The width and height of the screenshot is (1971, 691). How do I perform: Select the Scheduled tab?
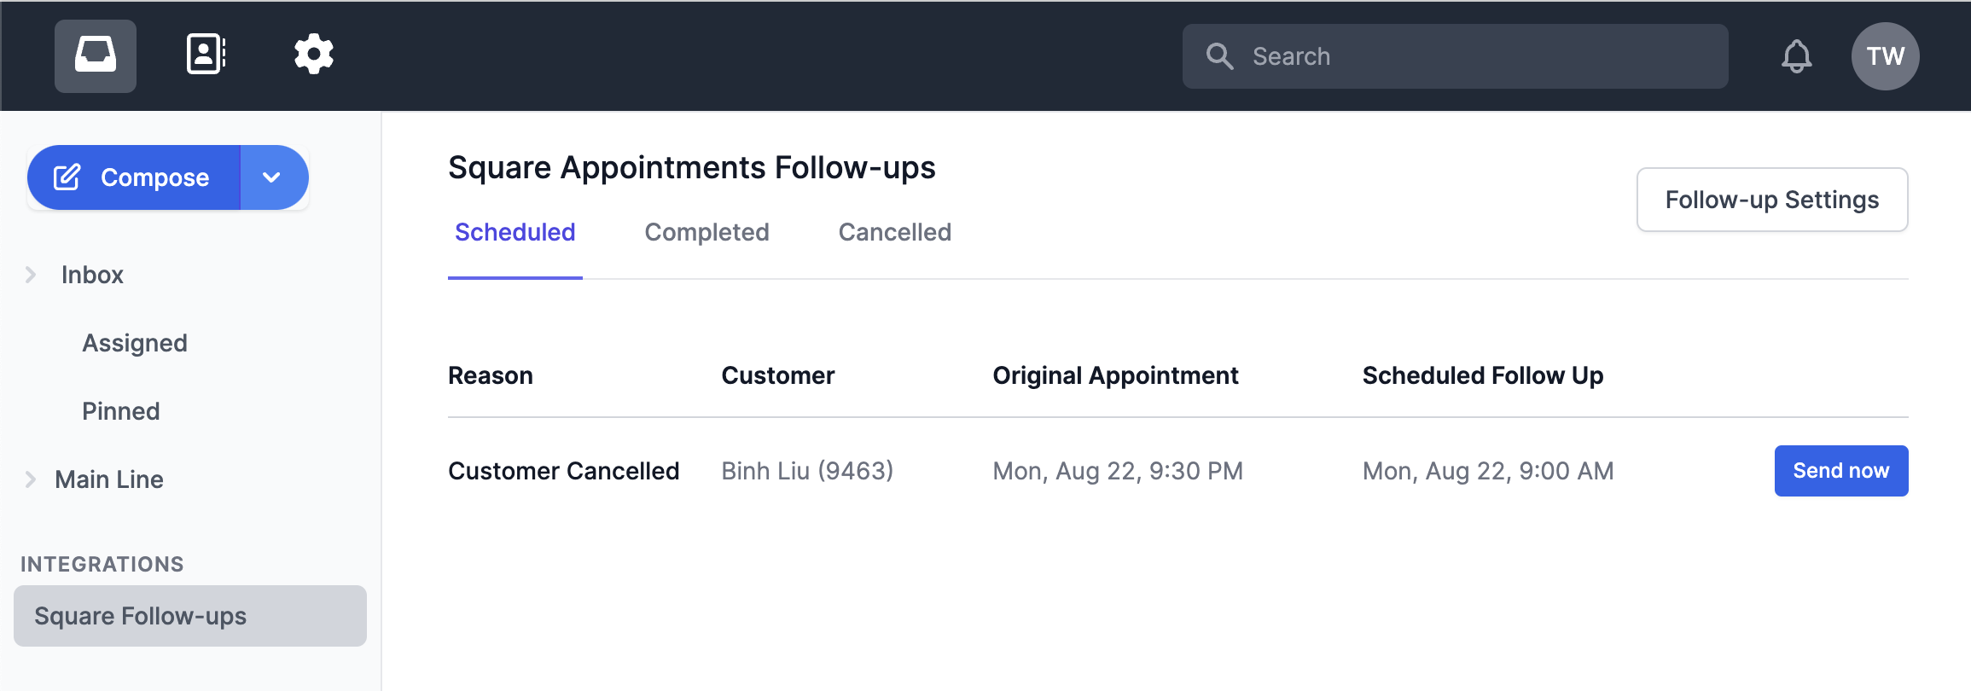click(x=515, y=232)
